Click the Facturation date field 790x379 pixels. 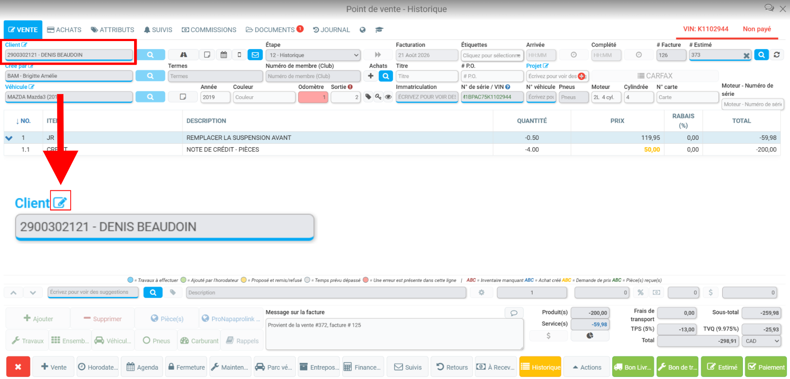(427, 55)
